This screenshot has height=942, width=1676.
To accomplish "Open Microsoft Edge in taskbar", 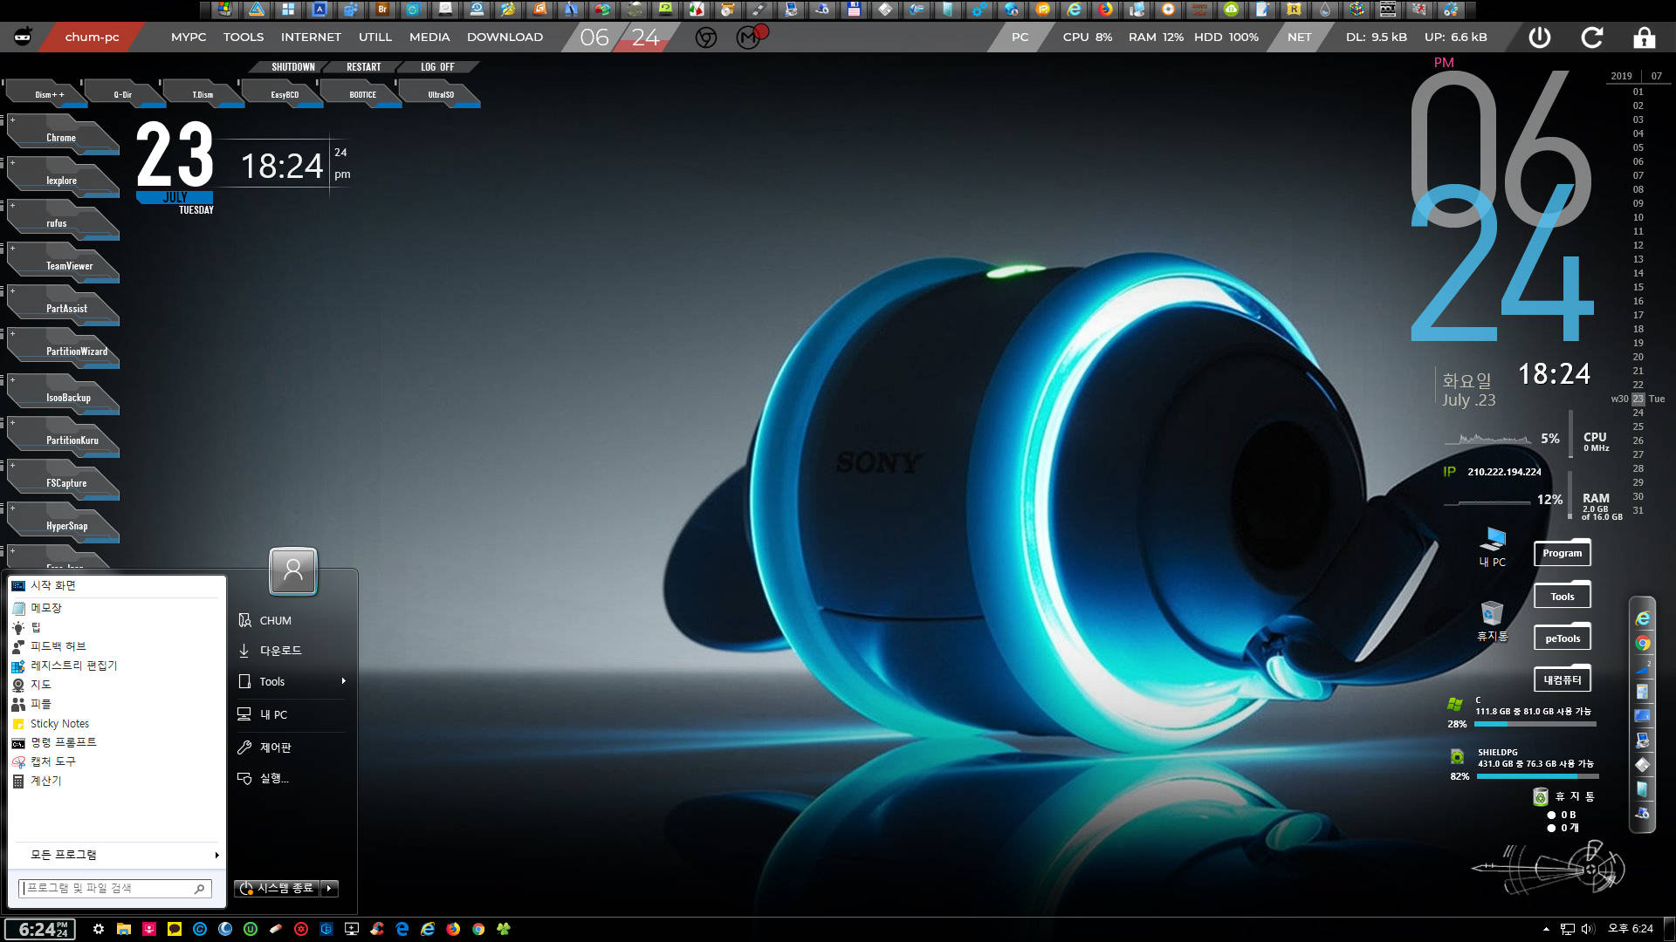I will [x=402, y=929].
